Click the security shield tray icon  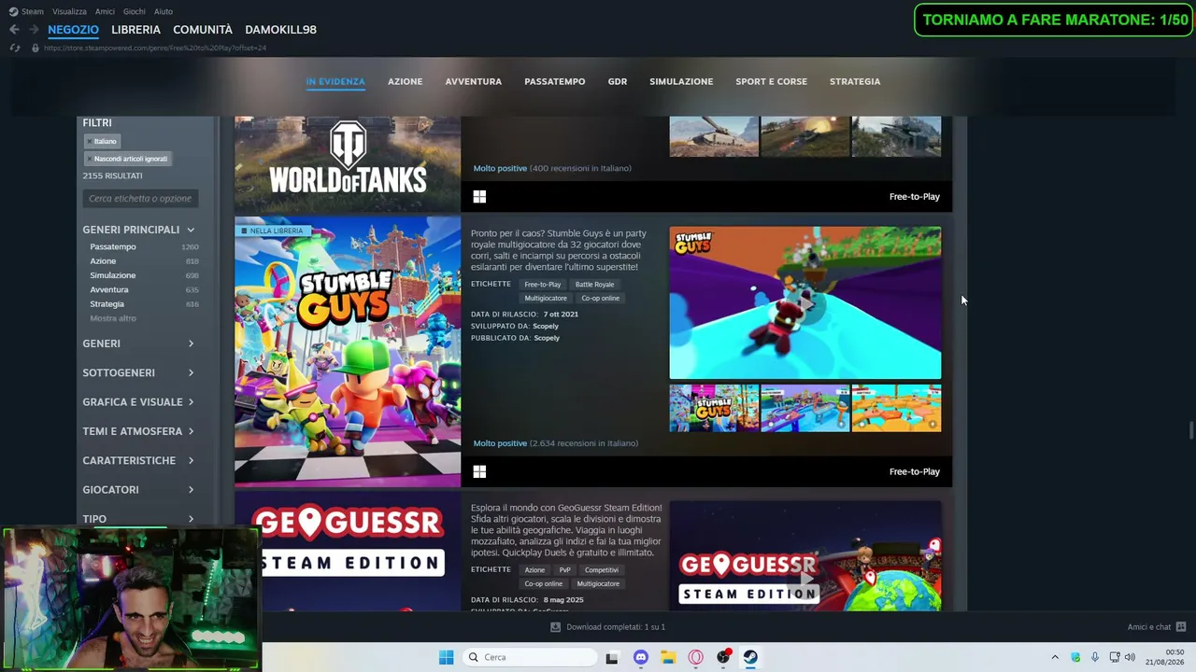tap(1075, 657)
